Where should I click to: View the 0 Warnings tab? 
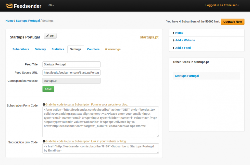click(x=113, y=49)
